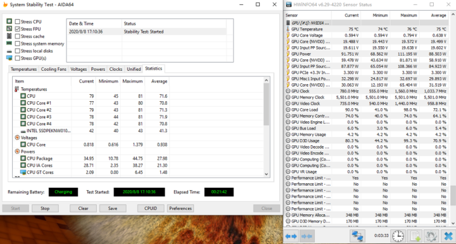The image size is (456, 244).
Task: Click the HWiNFO sensor list scroll-up arrow
Action: (x=453, y=14)
